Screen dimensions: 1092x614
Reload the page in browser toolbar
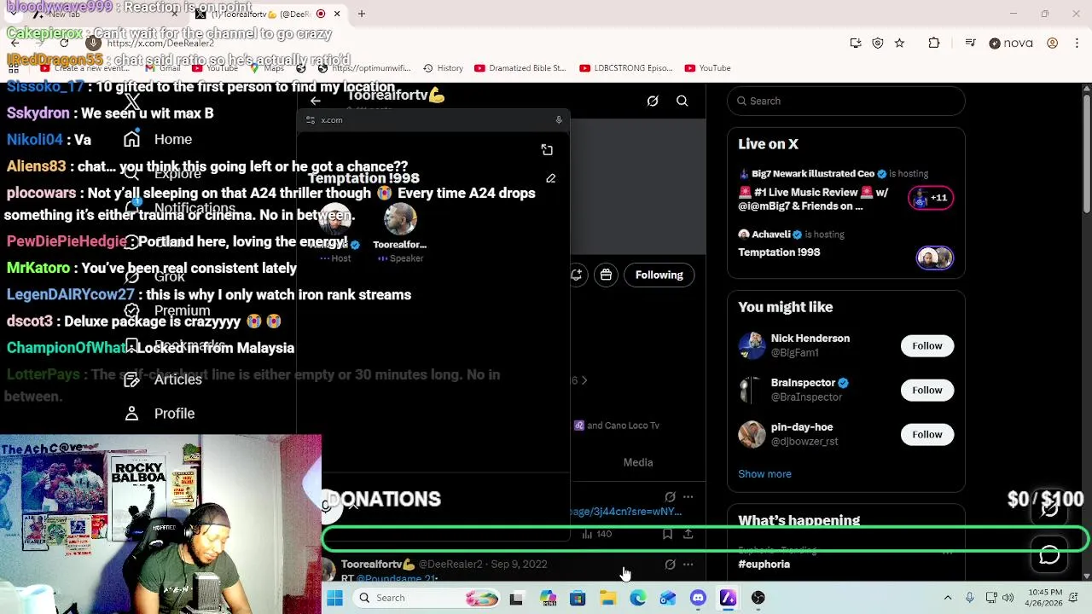pyautogui.click(x=64, y=43)
